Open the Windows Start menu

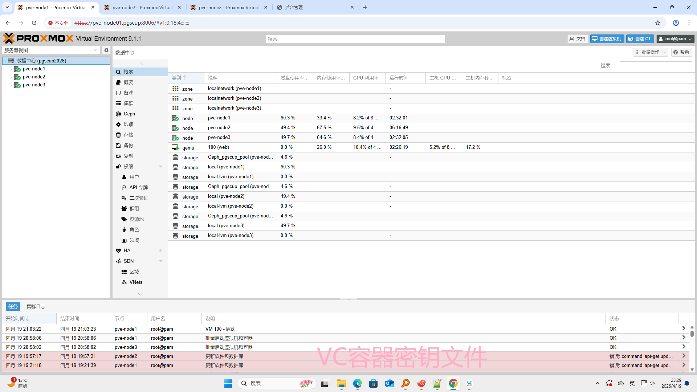(228, 383)
